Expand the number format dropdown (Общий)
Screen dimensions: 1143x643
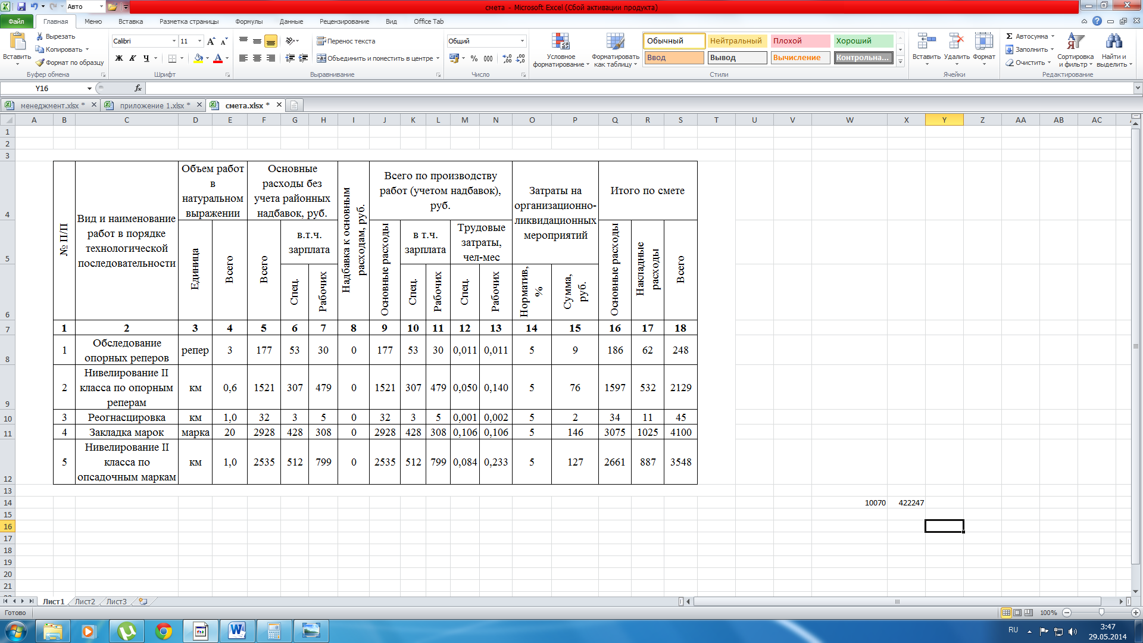pos(522,41)
